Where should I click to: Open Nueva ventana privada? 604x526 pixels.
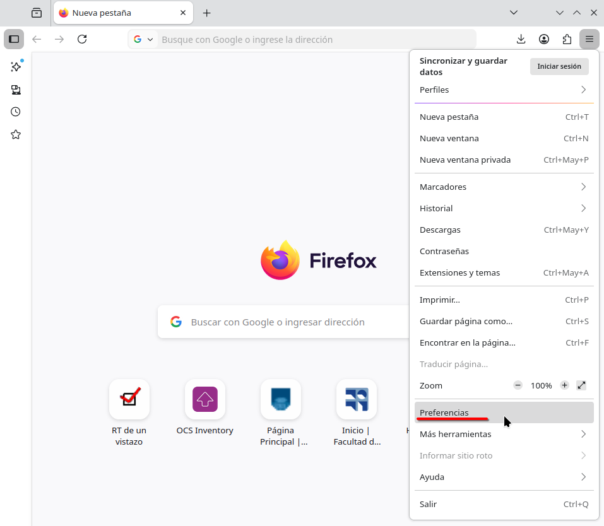[504, 160]
